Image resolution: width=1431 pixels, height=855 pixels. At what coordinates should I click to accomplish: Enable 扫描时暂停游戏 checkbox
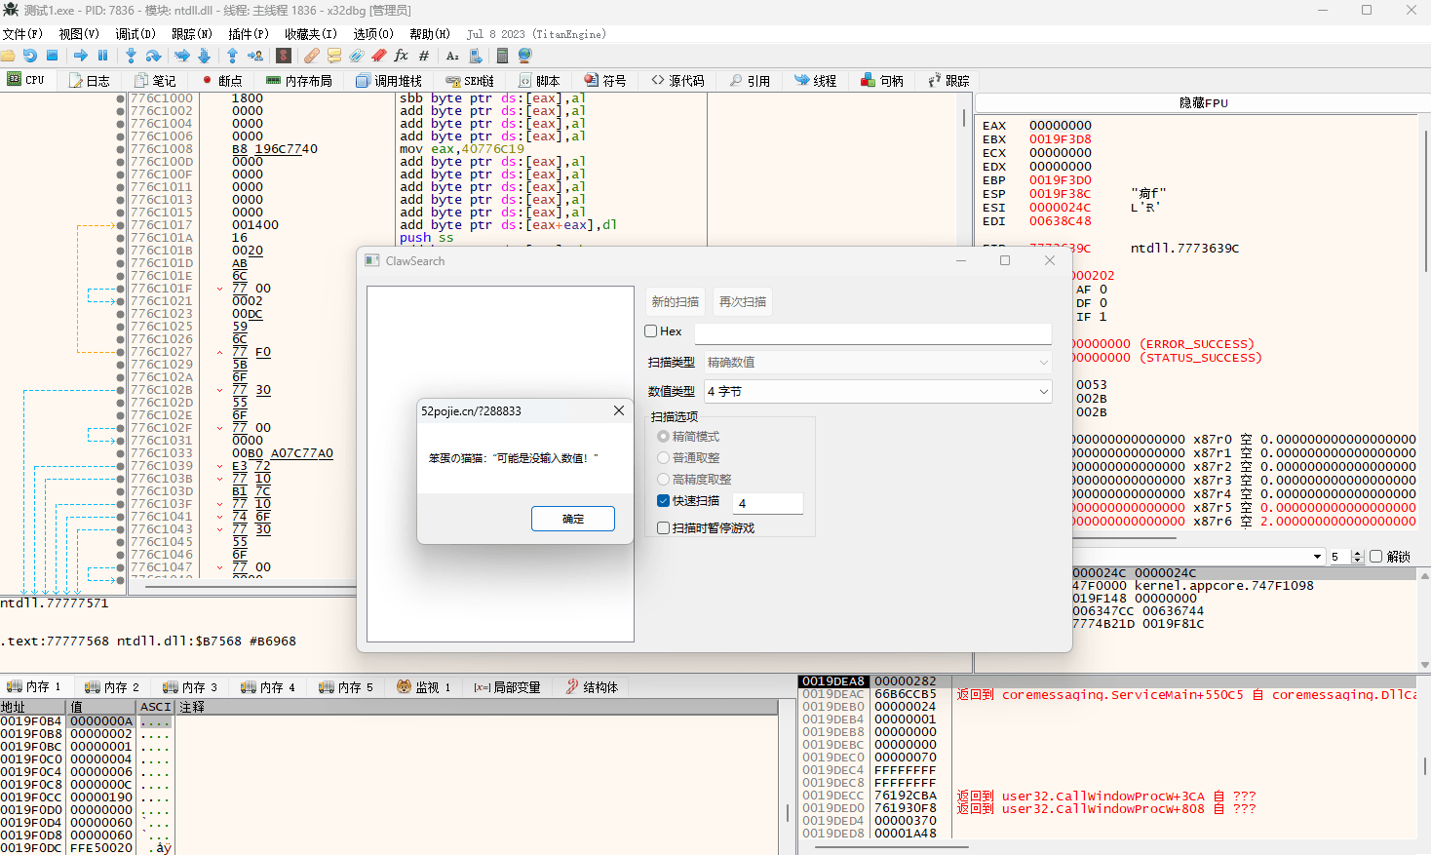pos(664,528)
